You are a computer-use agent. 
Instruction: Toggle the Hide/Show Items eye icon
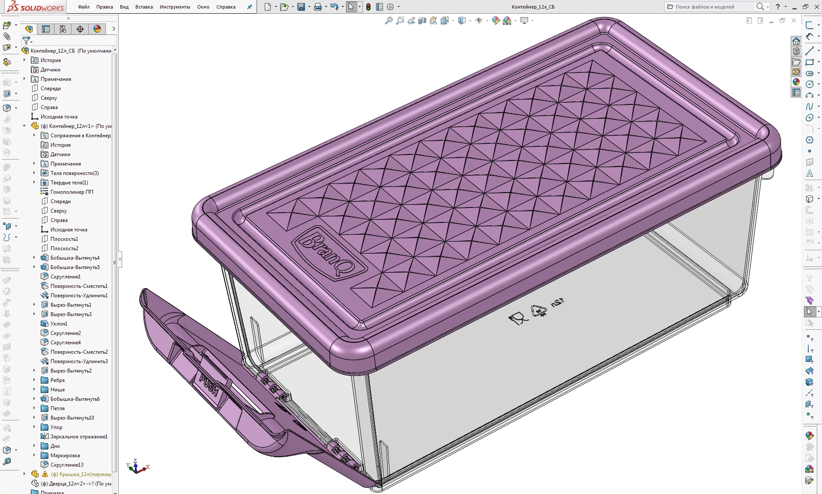coord(479,20)
